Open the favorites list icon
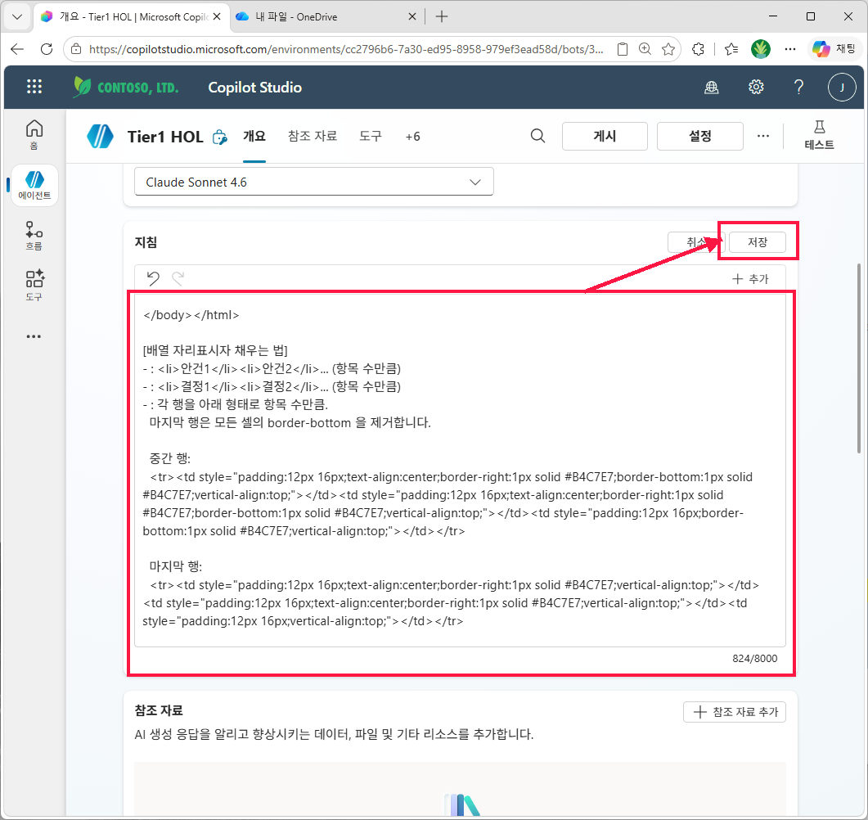868x820 pixels. coord(731,49)
